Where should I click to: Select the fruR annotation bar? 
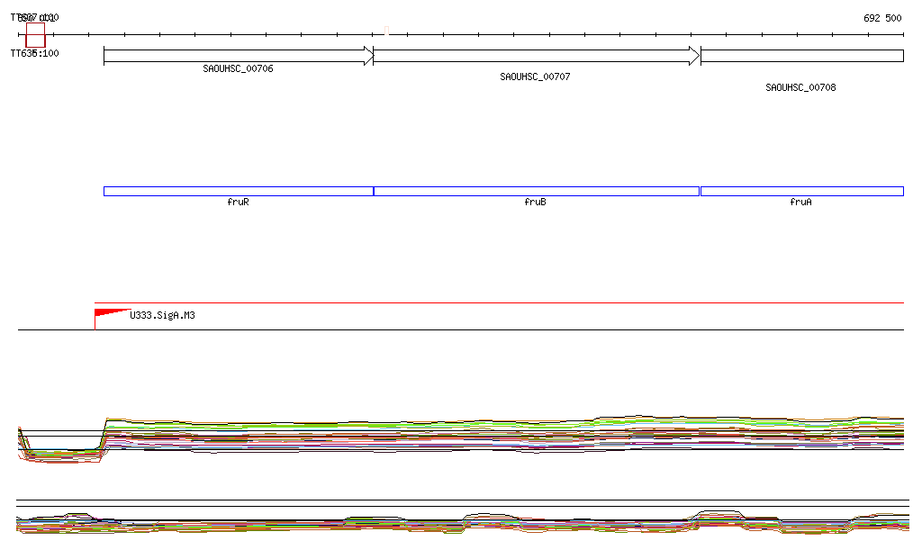(x=238, y=191)
